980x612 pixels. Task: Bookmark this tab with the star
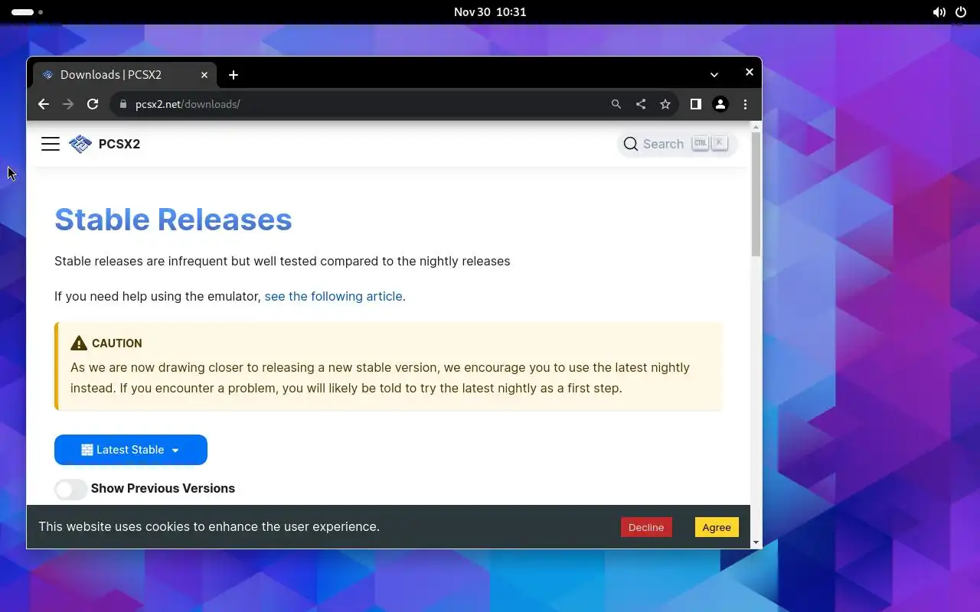click(x=665, y=104)
